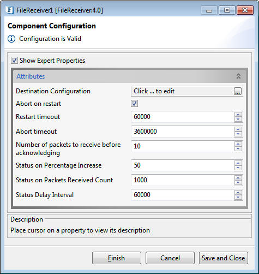The height and width of the screenshot is (274, 259).
Task: Decrease Restart timeout with down arrow
Action: click(x=238, y=119)
